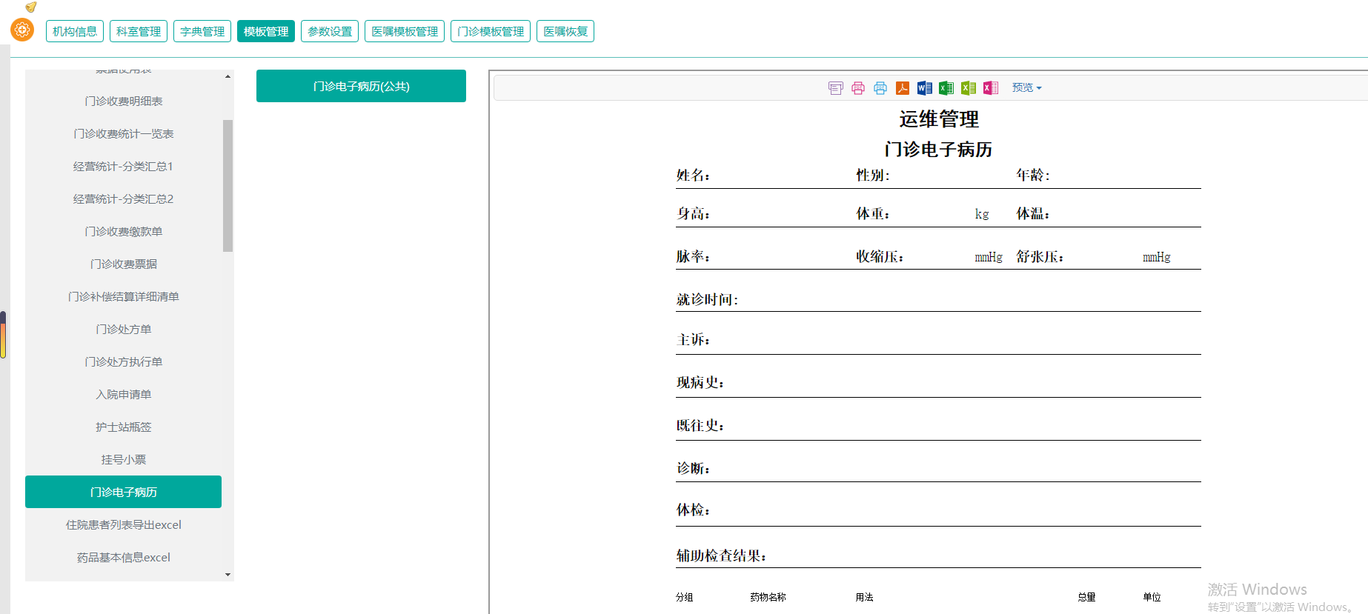Select 门诊处方执行单 entry

pyautogui.click(x=124, y=361)
